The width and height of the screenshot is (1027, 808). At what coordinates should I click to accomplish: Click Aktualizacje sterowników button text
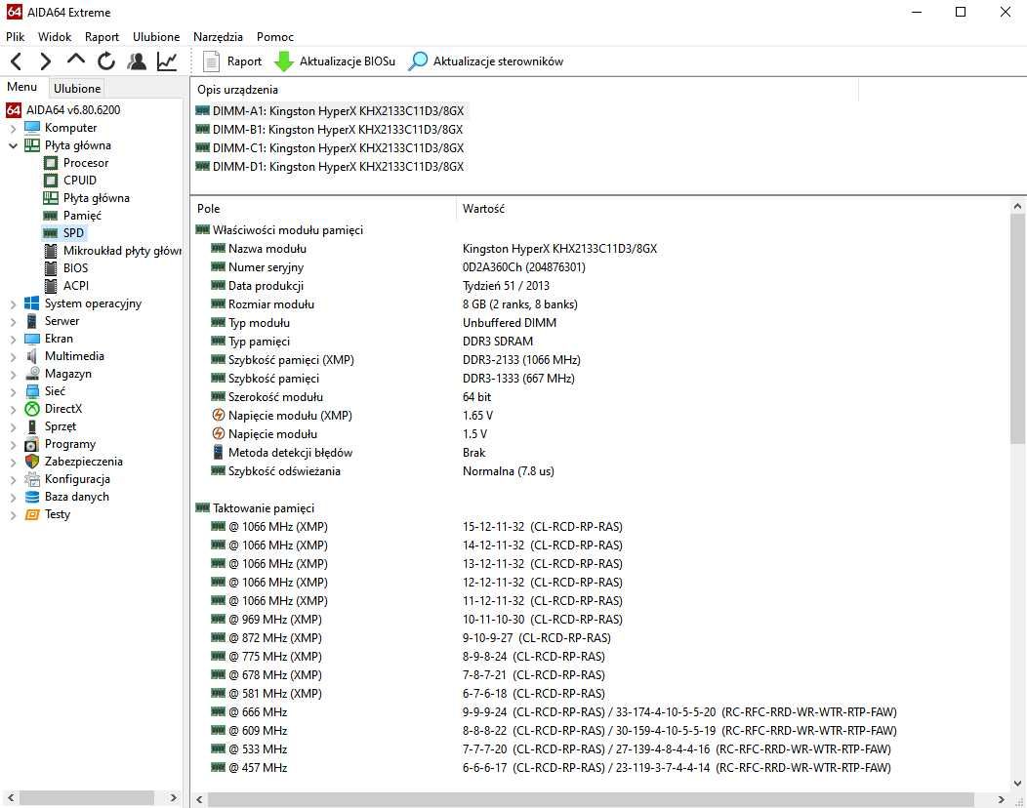pos(498,61)
